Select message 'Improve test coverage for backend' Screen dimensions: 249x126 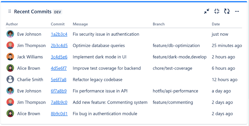pyautogui.click(x=107, y=68)
